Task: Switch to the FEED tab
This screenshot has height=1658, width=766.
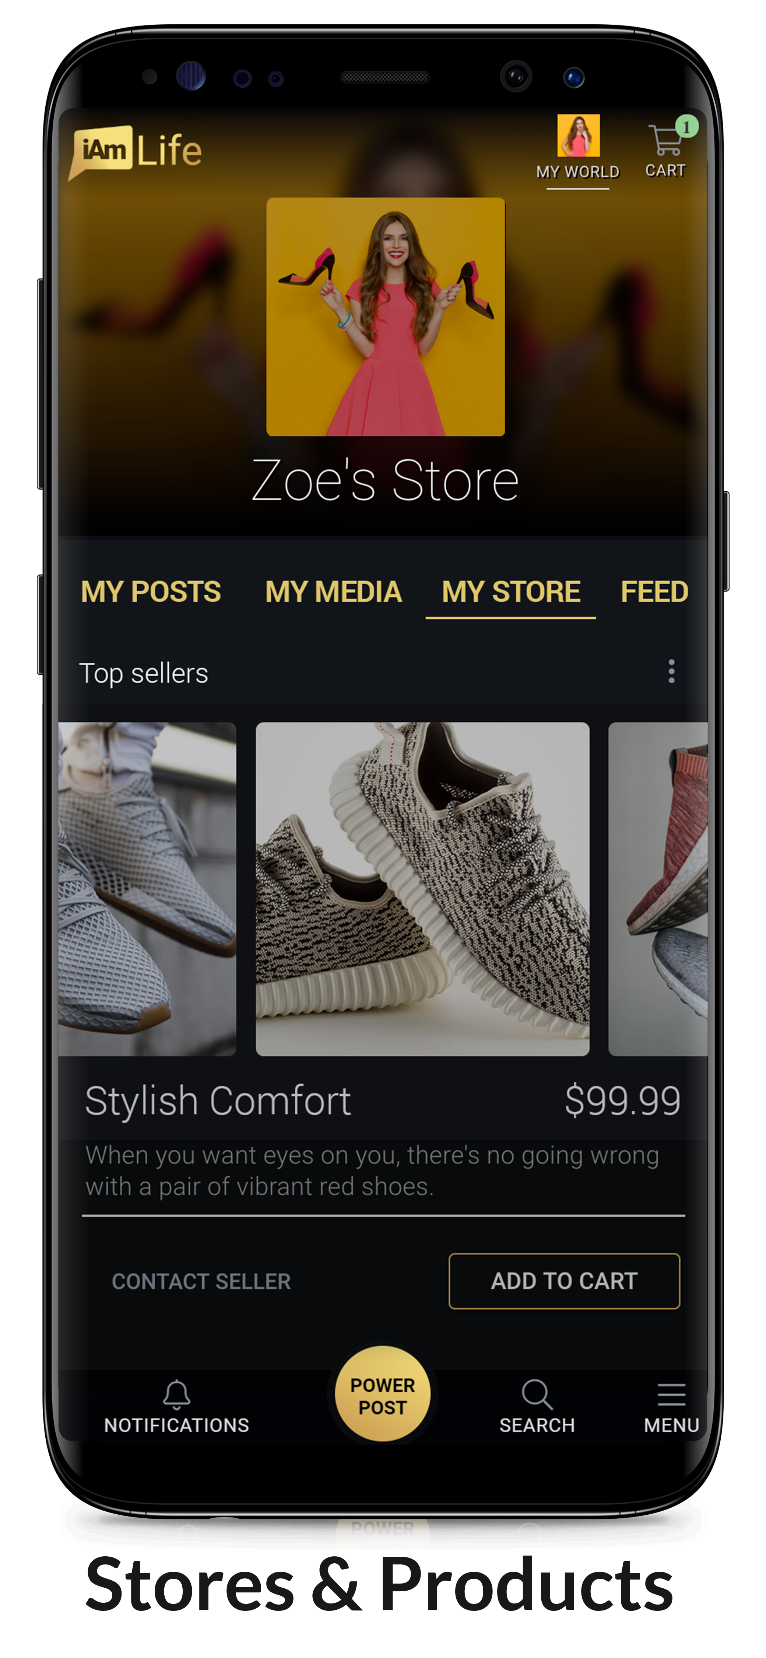Action: pos(654,591)
